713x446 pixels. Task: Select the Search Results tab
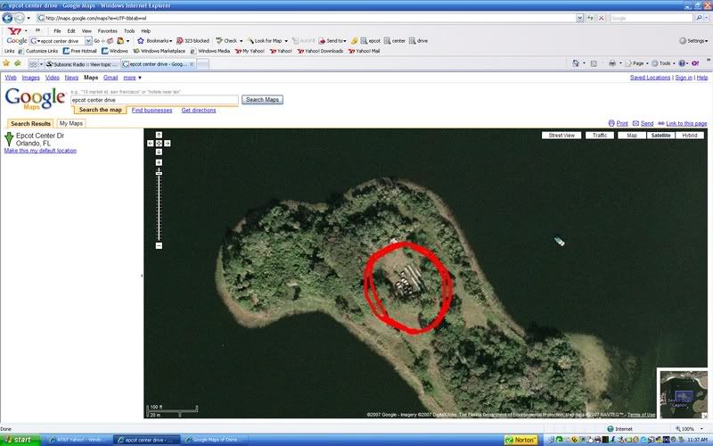tap(30, 123)
